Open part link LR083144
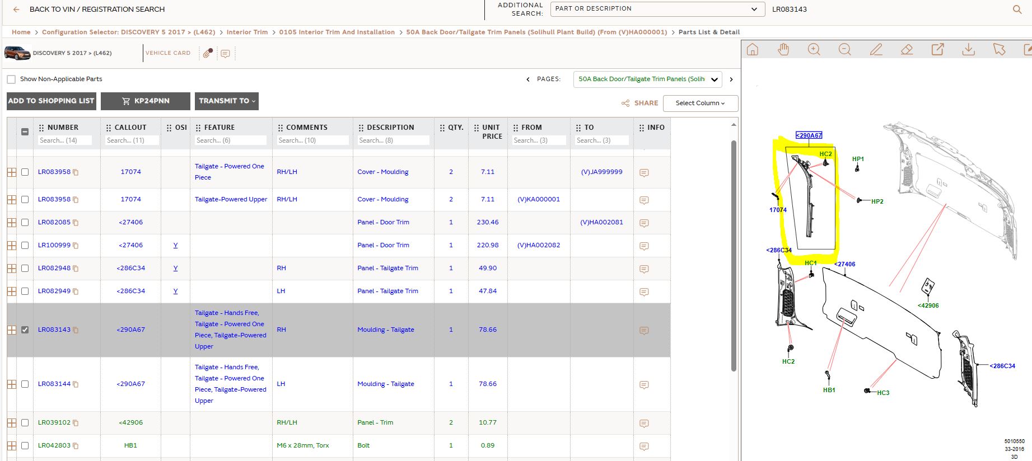 (x=54, y=384)
